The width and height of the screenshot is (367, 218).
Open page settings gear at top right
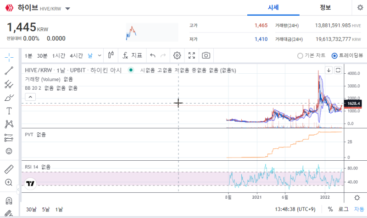(360, 7)
